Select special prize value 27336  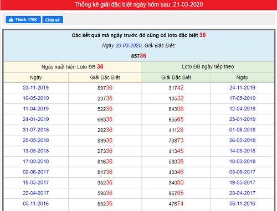pyautogui.click(x=105, y=151)
